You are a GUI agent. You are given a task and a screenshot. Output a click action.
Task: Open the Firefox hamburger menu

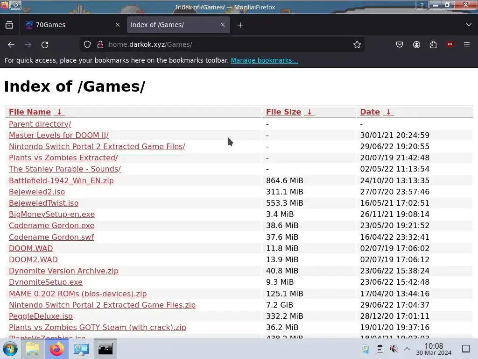point(467,44)
